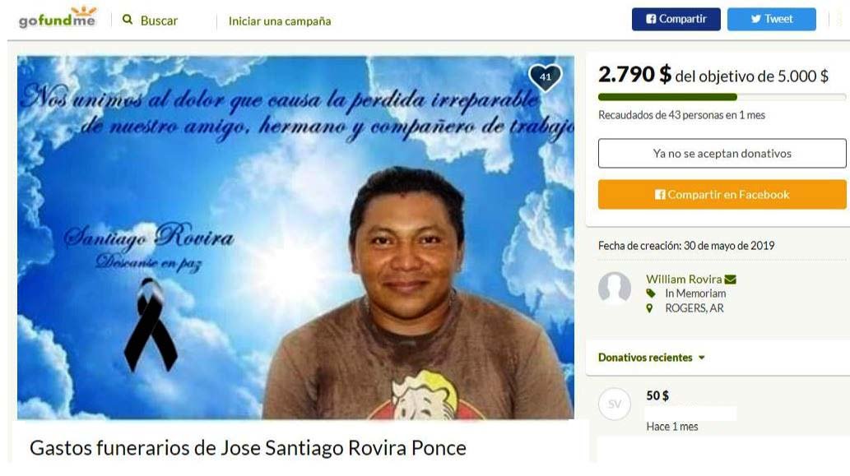
Task: Share via the blue Compartir button
Action: click(x=676, y=19)
